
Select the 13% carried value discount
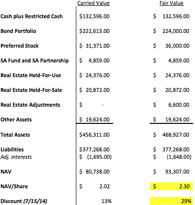tap(106, 201)
